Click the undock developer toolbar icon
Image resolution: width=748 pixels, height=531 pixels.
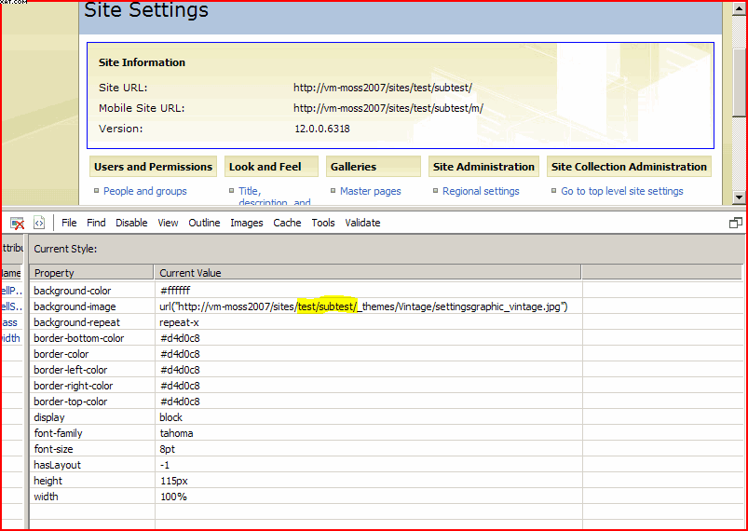click(x=735, y=223)
